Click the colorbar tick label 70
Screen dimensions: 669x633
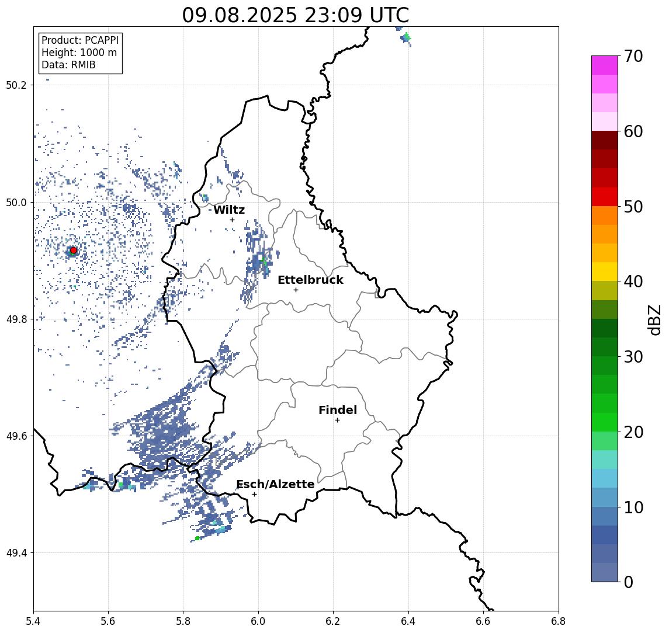click(633, 56)
